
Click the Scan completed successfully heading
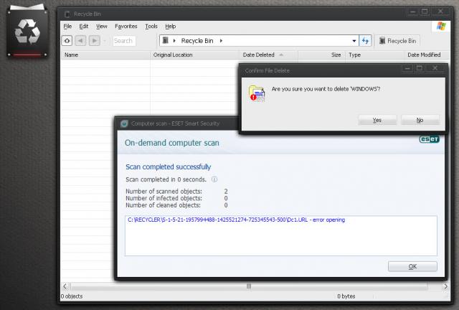[x=169, y=166]
